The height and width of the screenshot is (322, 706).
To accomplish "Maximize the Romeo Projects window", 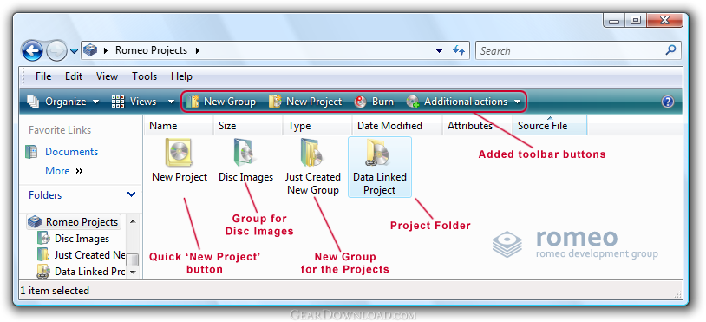I will [636, 20].
